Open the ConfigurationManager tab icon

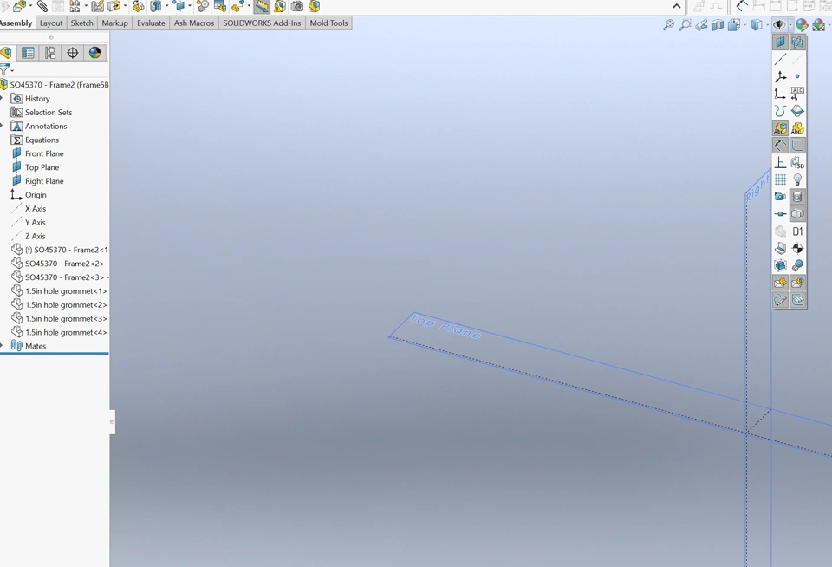pyautogui.click(x=50, y=53)
